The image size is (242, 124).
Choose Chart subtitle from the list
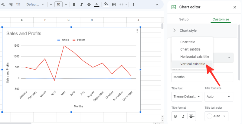point(190,49)
